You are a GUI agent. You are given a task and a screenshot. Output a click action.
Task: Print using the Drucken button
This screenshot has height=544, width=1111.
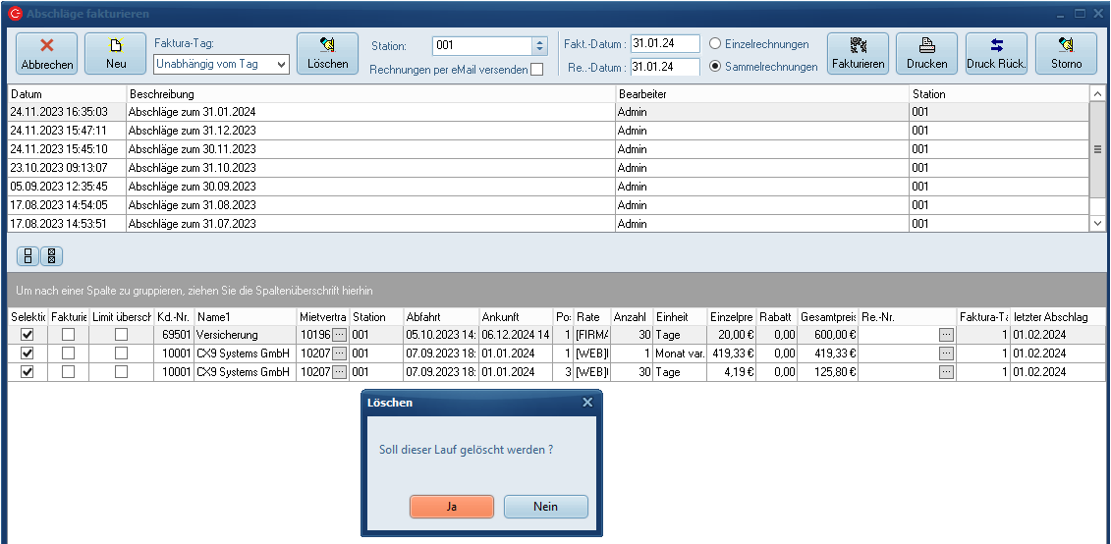[x=926, y=53]
